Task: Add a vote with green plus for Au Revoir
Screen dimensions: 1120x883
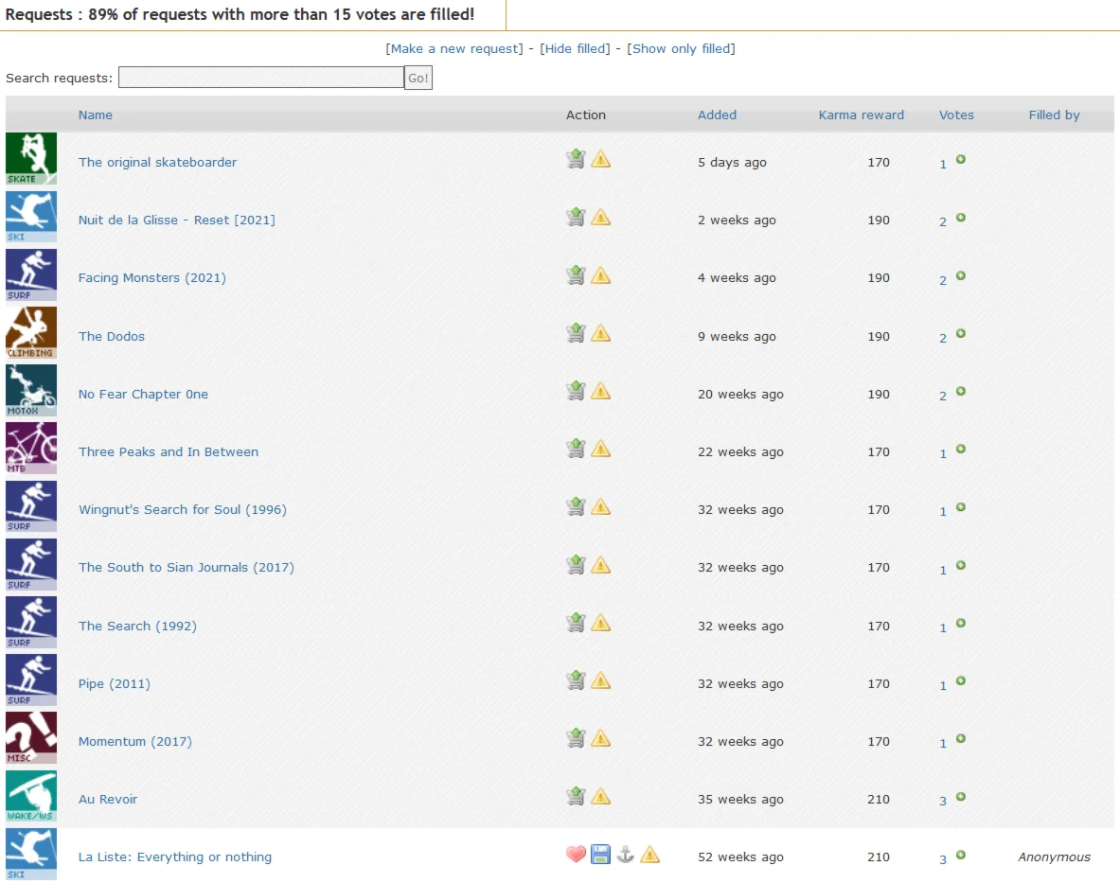Action: tap(961, 797)
